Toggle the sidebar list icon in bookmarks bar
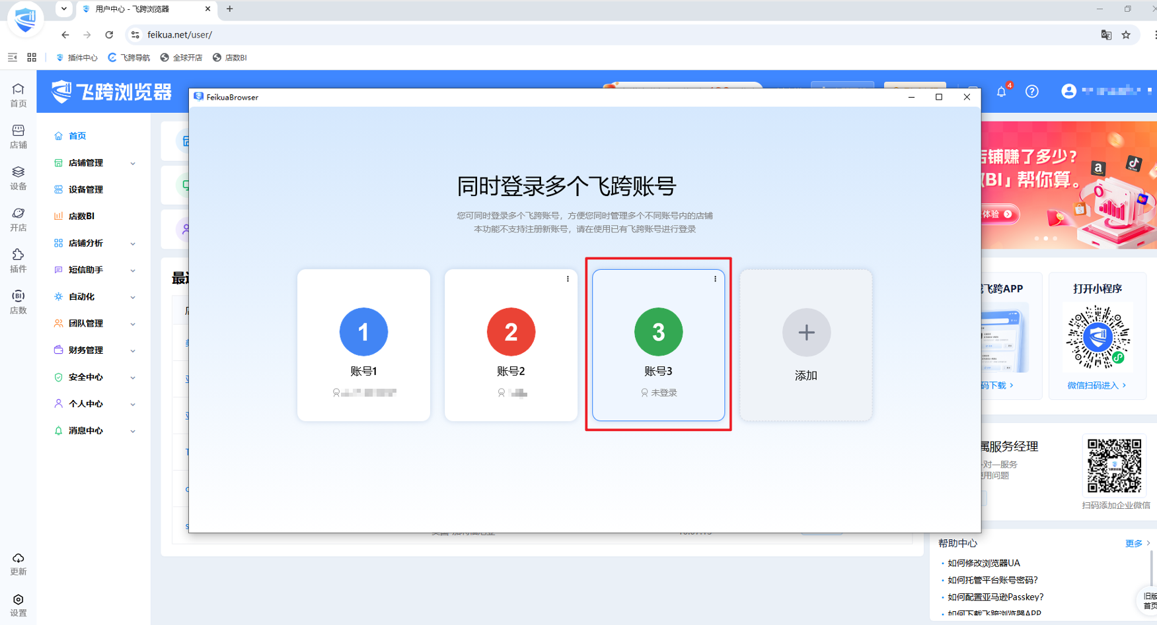This screenshot has width=1157, height=625. 13,57
